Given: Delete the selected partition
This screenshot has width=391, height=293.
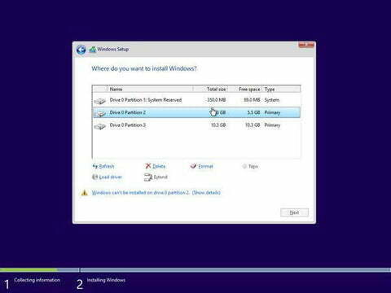Looking at the screenshot, I should pos(159,166).
